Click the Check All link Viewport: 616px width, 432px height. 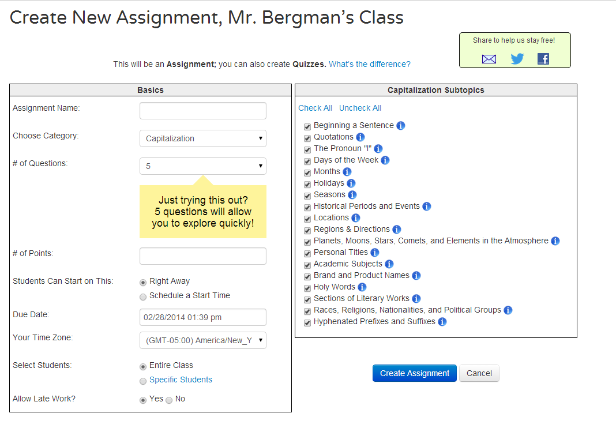[x=315, y=108]
